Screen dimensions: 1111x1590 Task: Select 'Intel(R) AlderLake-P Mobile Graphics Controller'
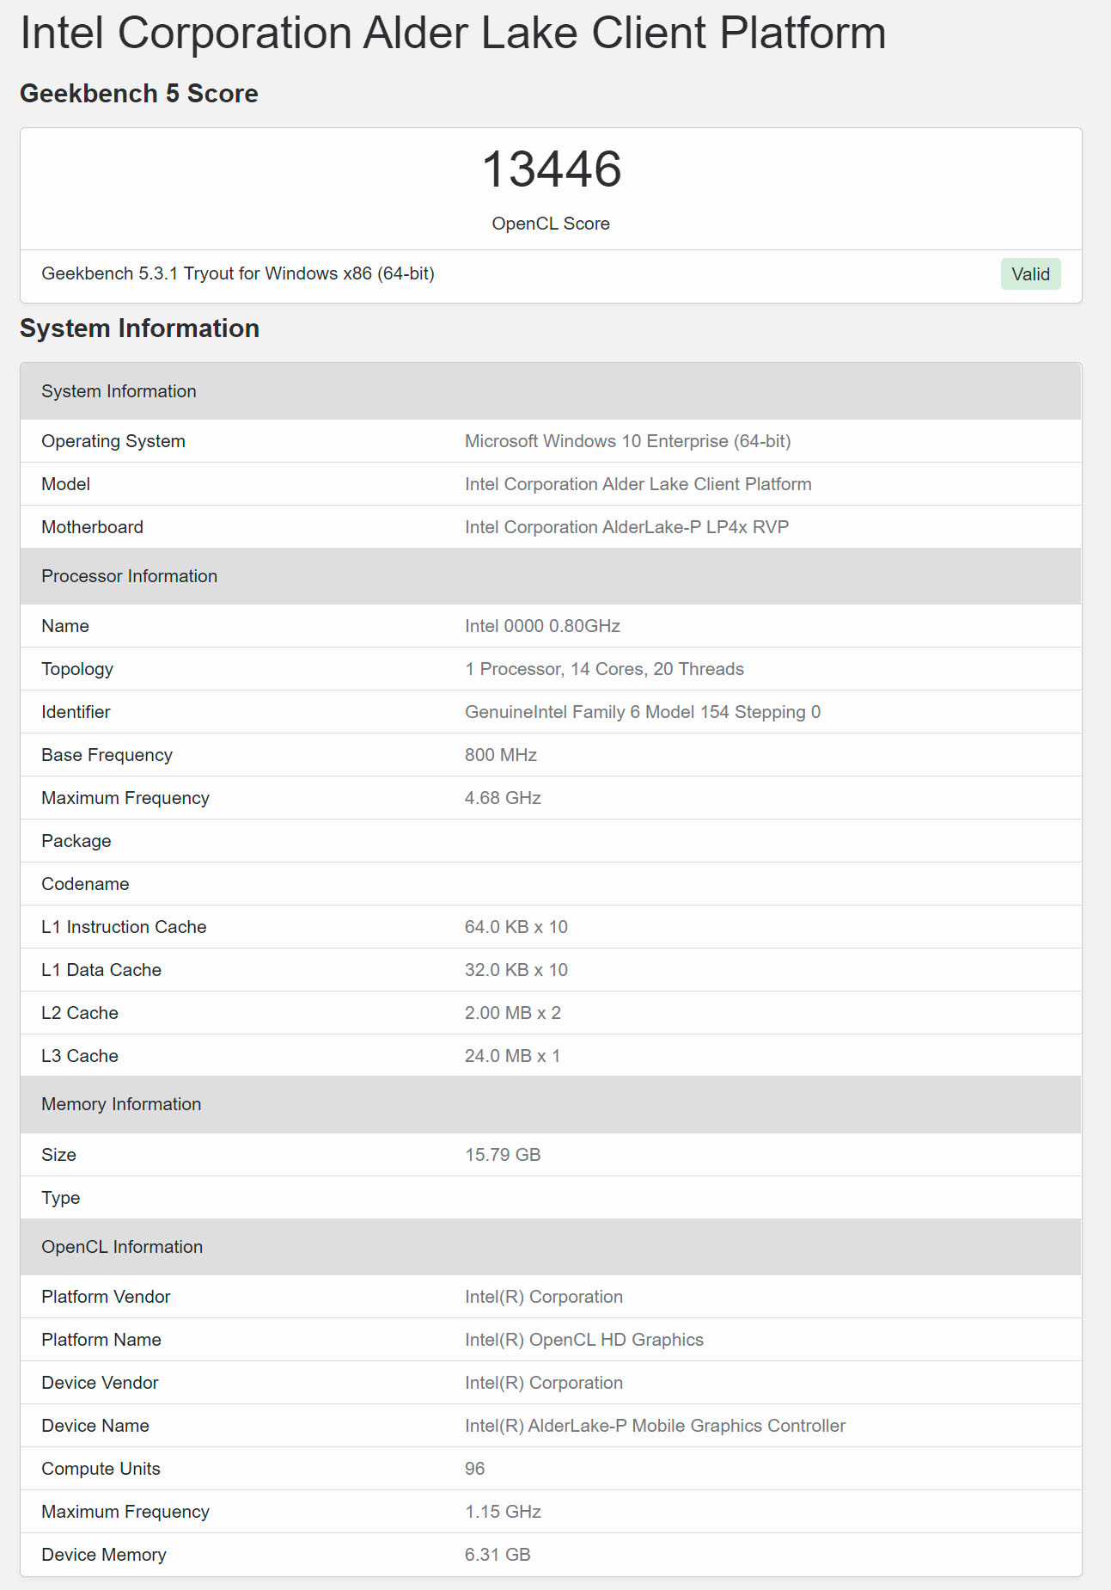(656, 1426)
